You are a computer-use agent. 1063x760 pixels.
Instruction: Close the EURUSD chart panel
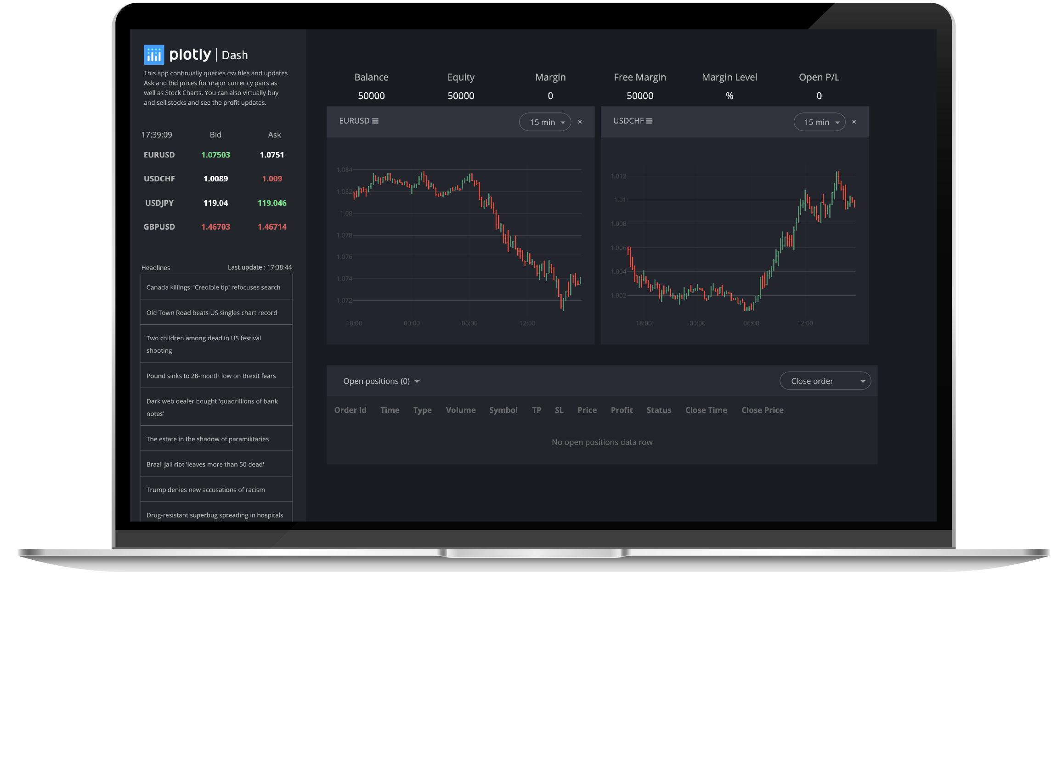(x=579, y=122)
